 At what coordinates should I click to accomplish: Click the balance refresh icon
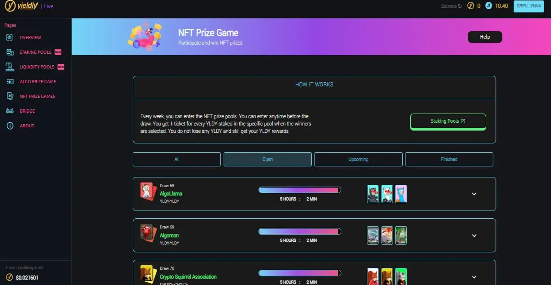[460, 6]
